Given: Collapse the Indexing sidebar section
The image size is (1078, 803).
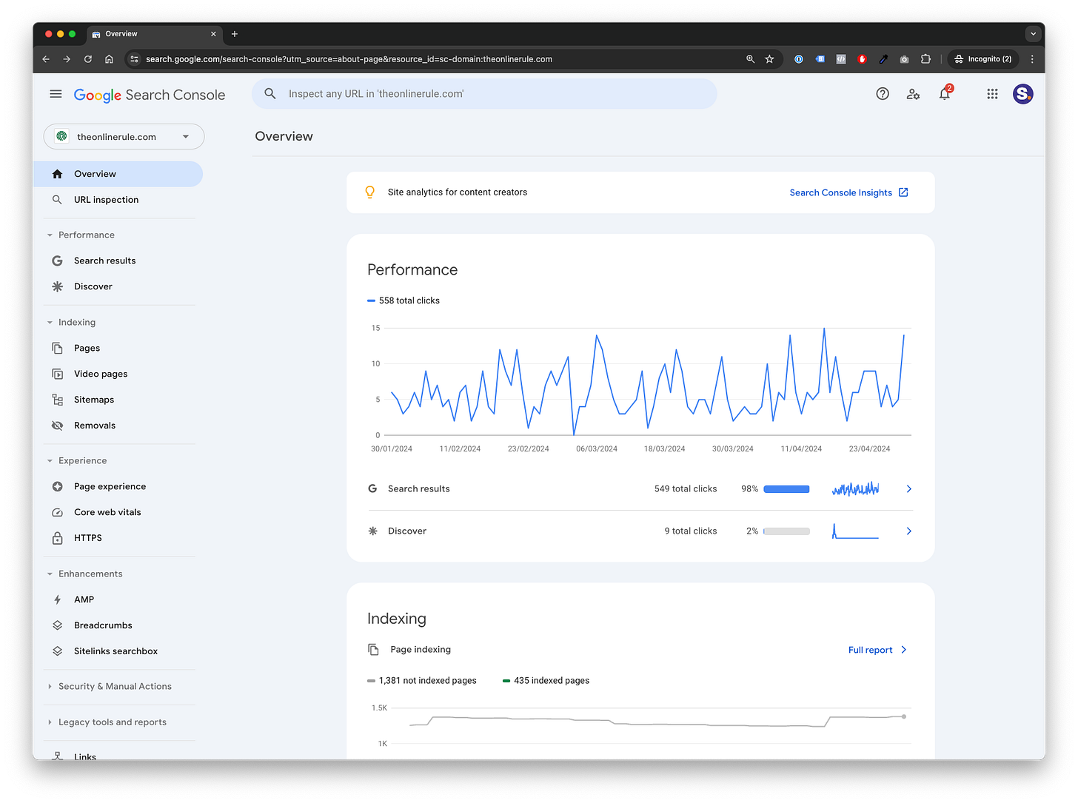Looking at the screenshot, I should pyautogui.click(x=50, y=323).
